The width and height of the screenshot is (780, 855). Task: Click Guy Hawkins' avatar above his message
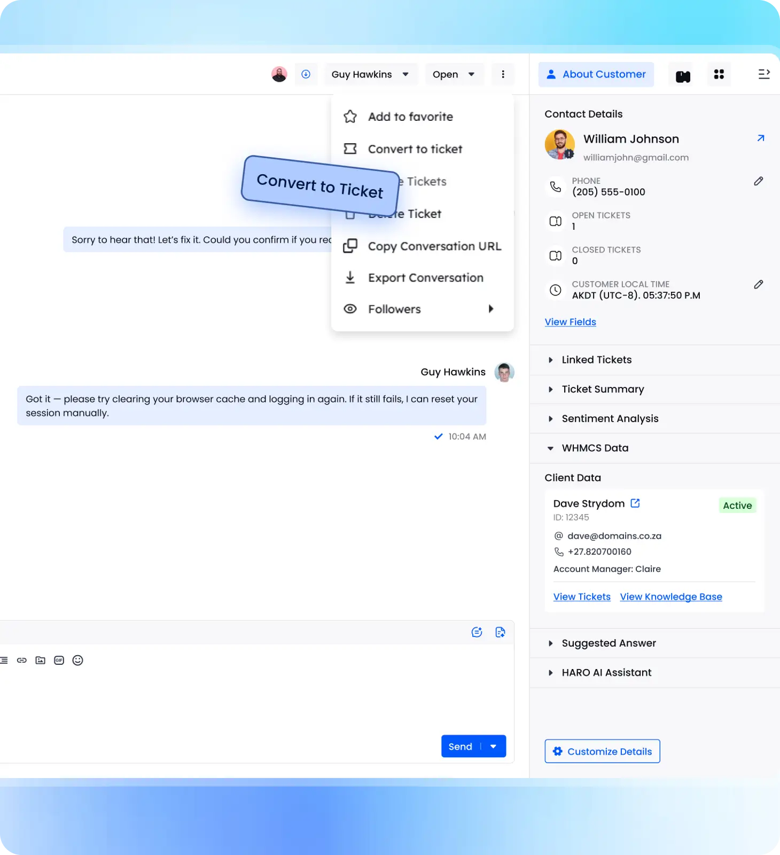[x=504, y=372]
